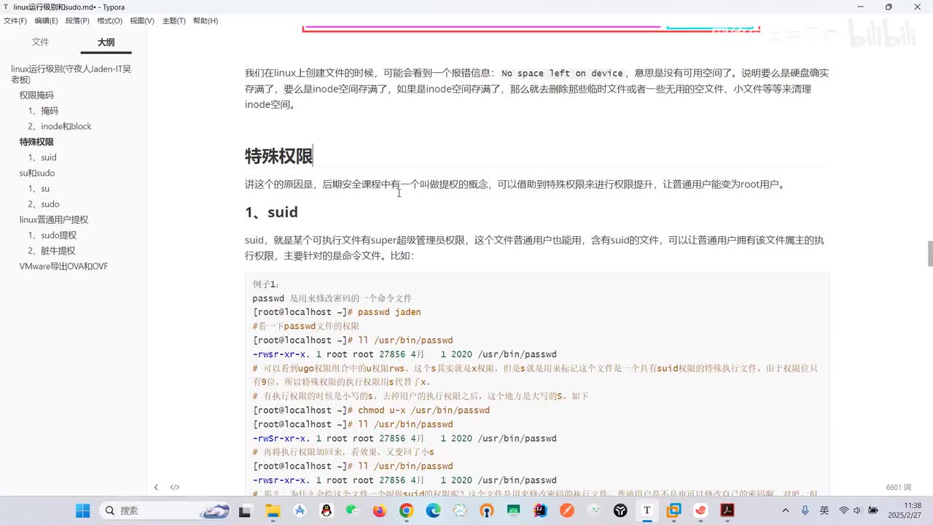The width and height of the screenshot is (933, 525).
Task: Jump to outline item 特殊权限
Action: pos(36,141)
